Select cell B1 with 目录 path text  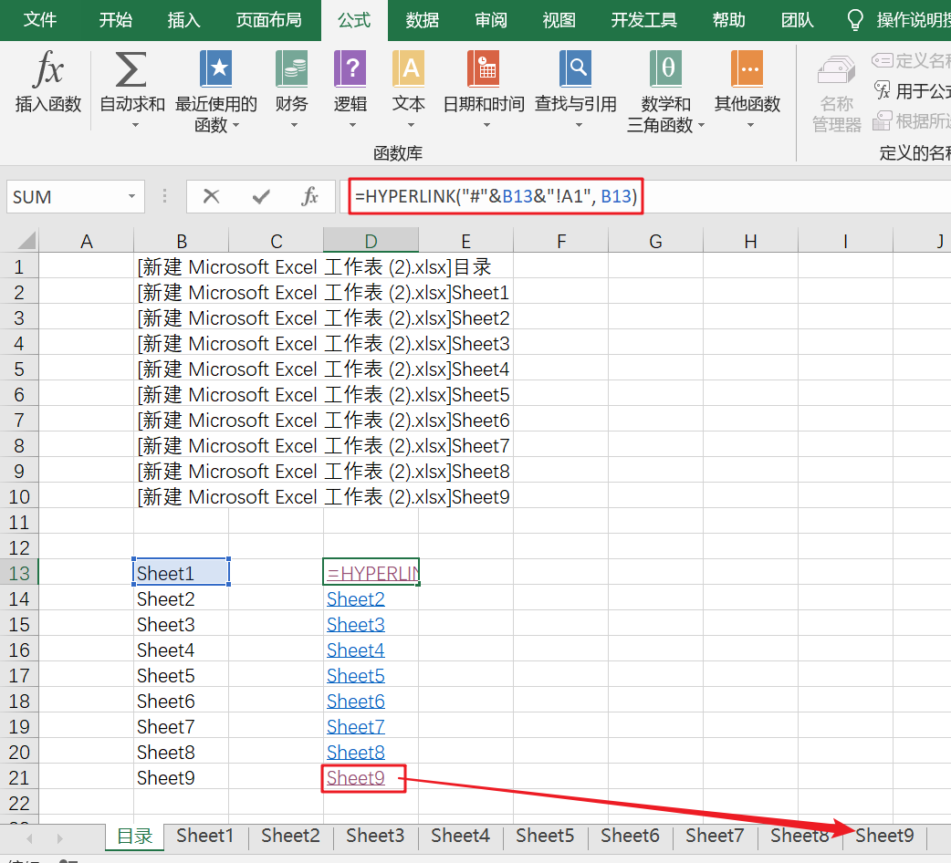(181, 266)
